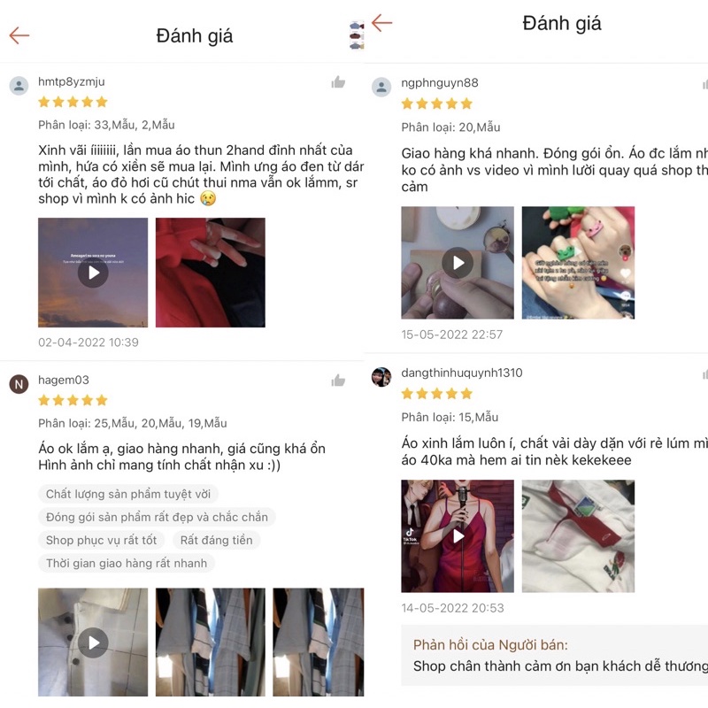Open ngphnguyn88's user avatar
The width and height of the screenshot is (708, 708).
coord(381,87)
